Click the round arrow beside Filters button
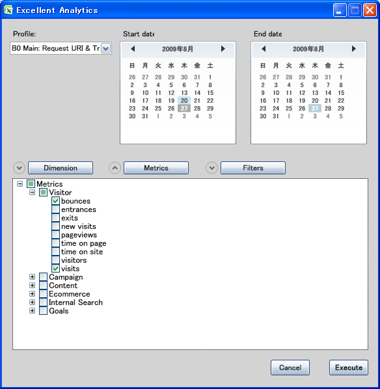This screenshot has width=380, height=389. click(211, 168)
